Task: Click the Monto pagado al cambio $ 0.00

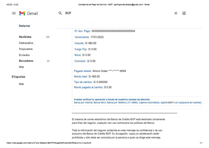Action: pyautogui.click(x=108, y=87)
